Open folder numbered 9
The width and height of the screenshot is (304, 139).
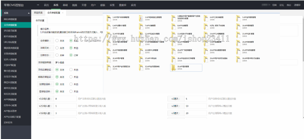click(x=214, y=27)
